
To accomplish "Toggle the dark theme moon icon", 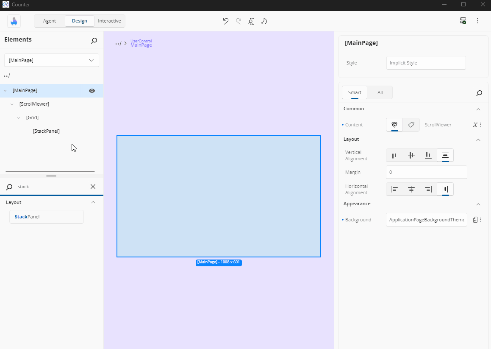I will pos(264,21).
